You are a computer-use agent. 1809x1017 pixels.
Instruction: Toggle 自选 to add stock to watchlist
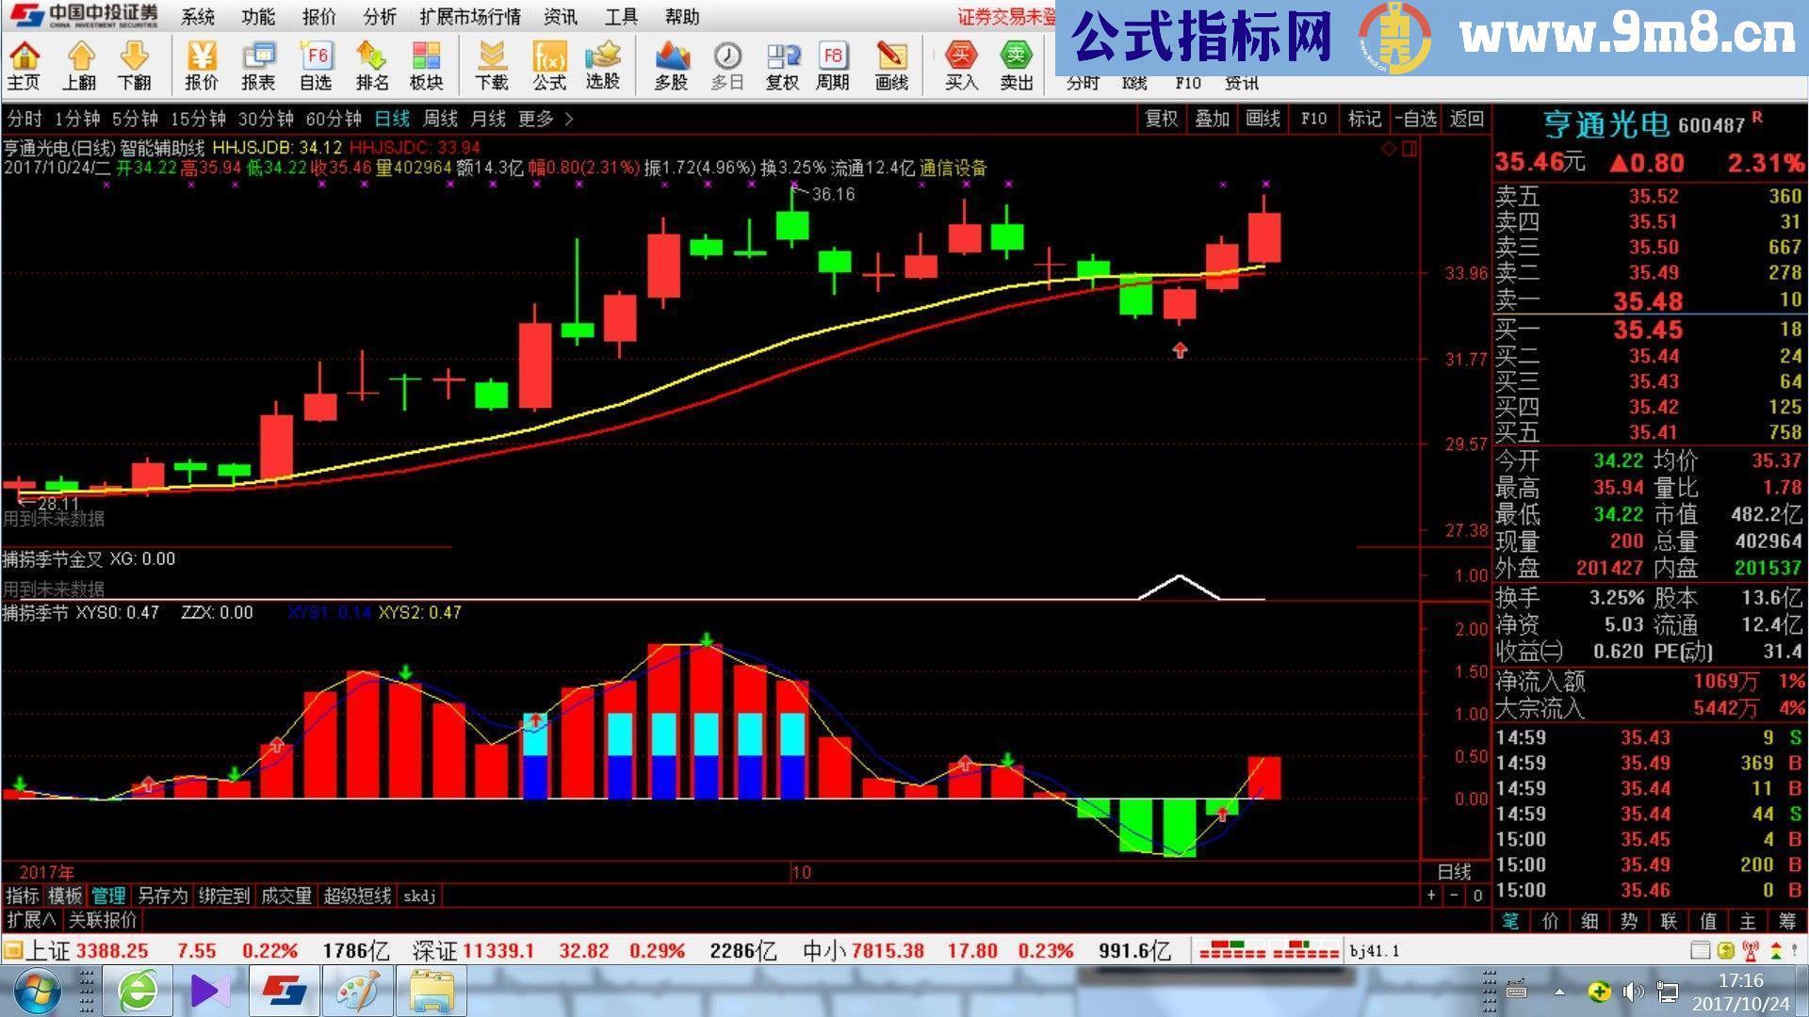tap(1417, 120)
